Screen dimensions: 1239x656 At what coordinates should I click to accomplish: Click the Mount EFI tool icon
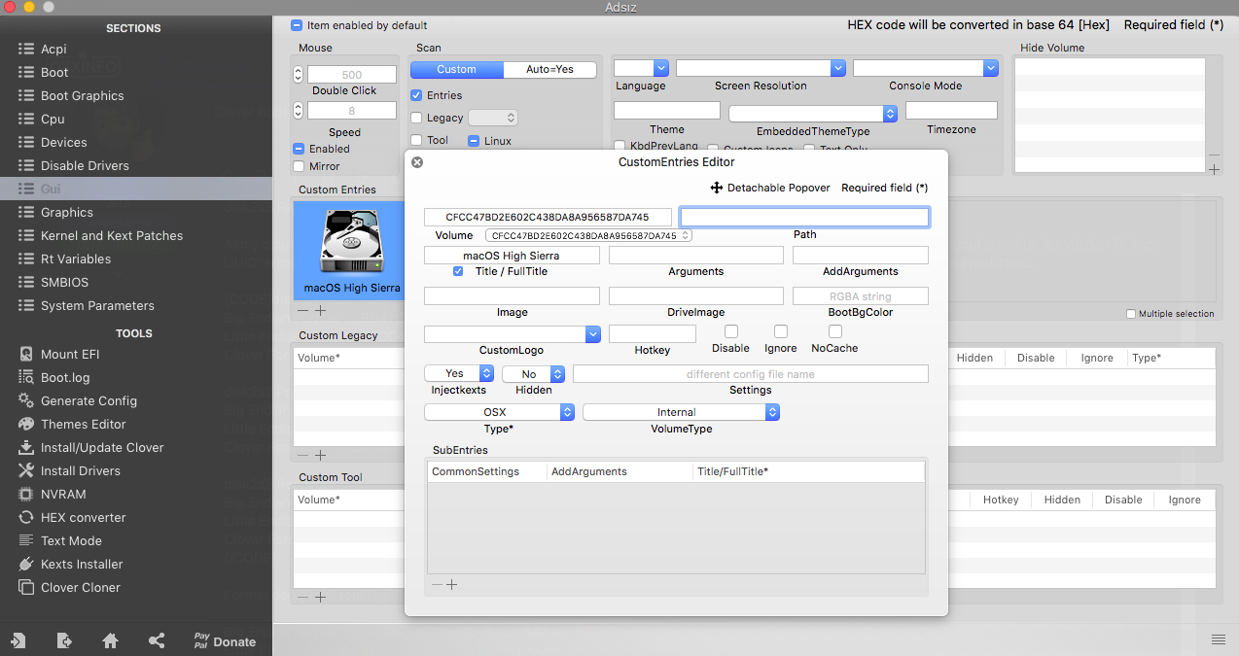26,354
